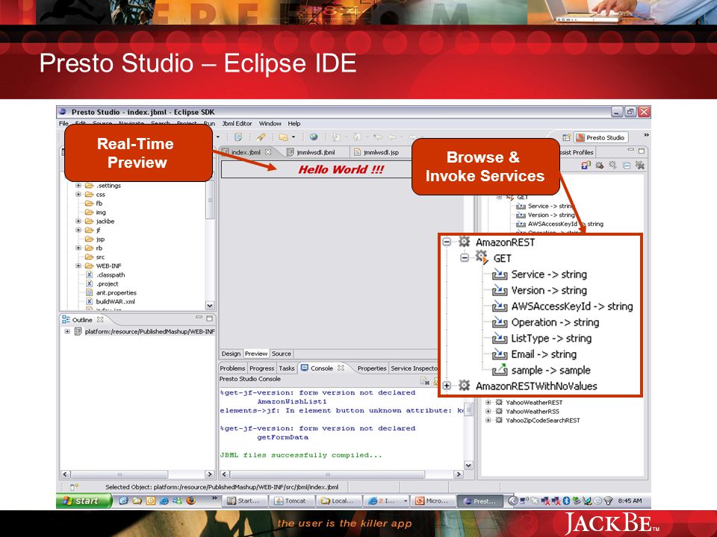This screenshot has height=537, width=717.
Task: Click console vertical scrollbar down arrow
Action: (x=469, y=465)
